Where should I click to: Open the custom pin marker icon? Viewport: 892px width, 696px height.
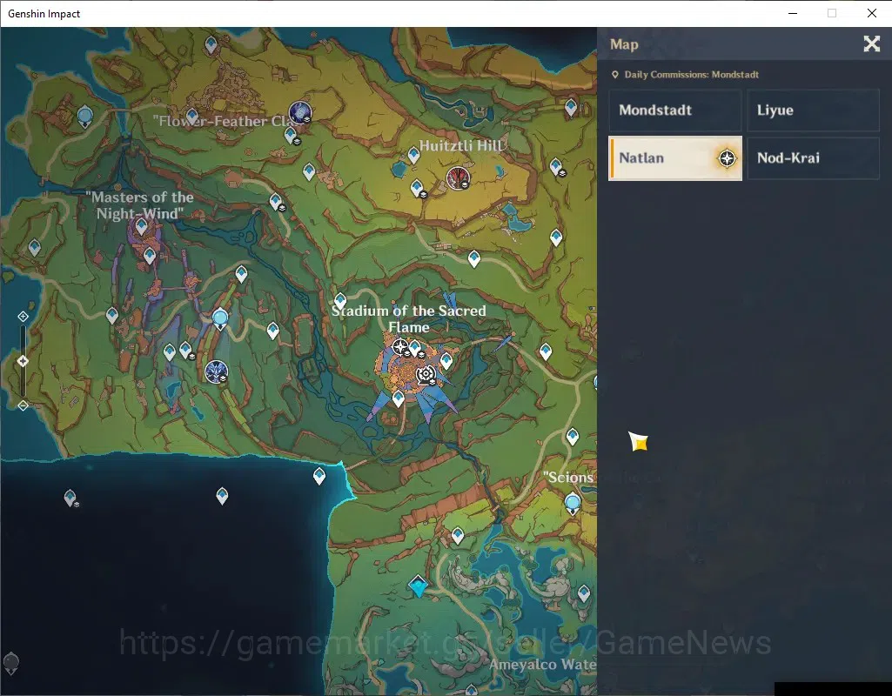pyautogui.click(x=11, y=663)
